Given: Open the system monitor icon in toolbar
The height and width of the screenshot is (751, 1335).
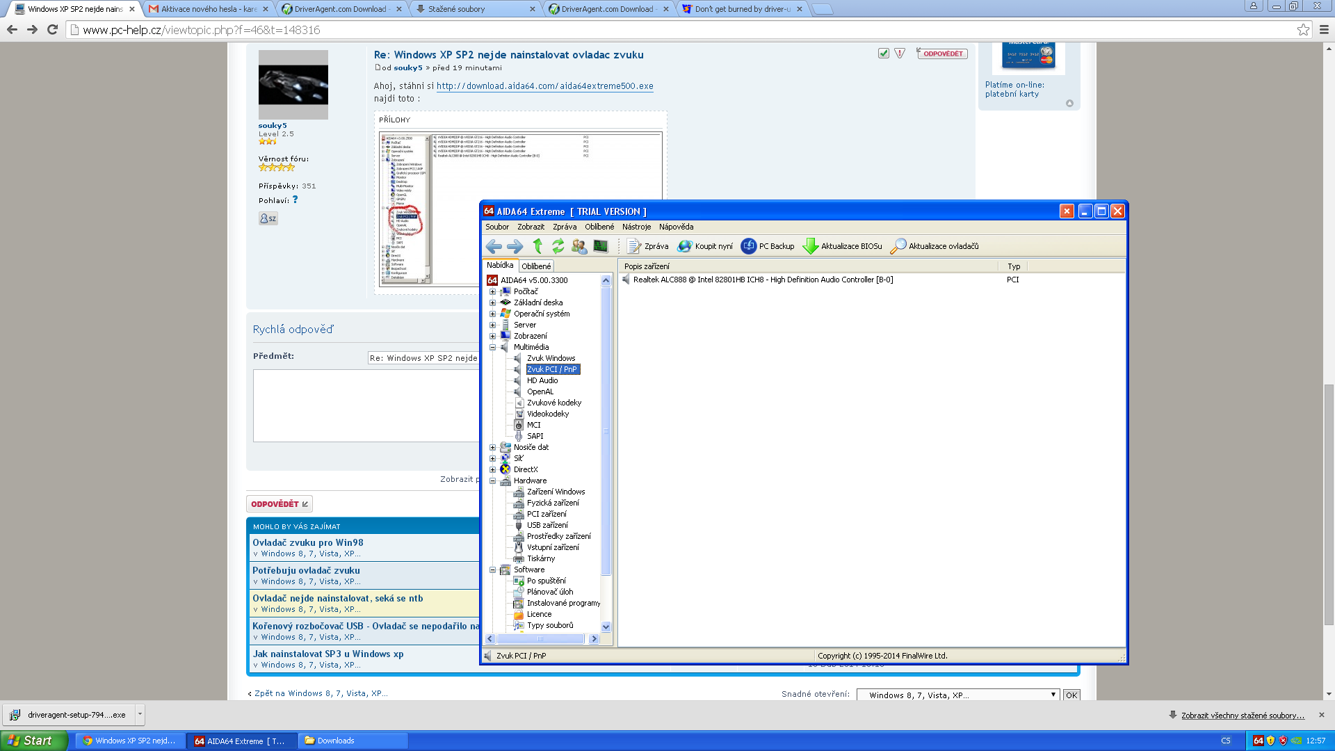Looking at the screenshot, I should (601, 246).
